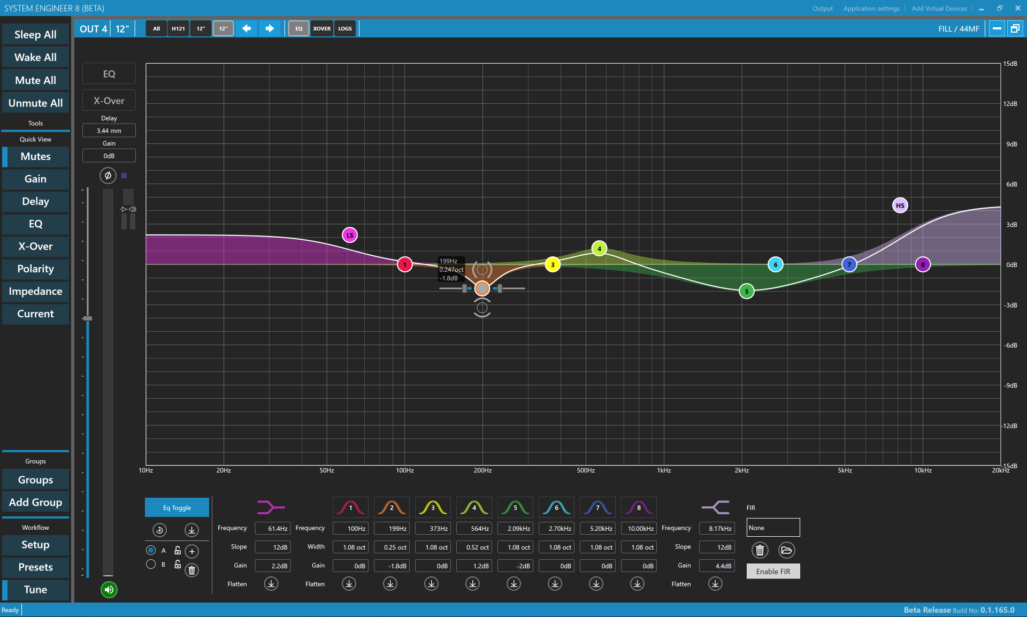Click the output Gain field 0dB
The image size is (1027, 617).
(109, 156)
